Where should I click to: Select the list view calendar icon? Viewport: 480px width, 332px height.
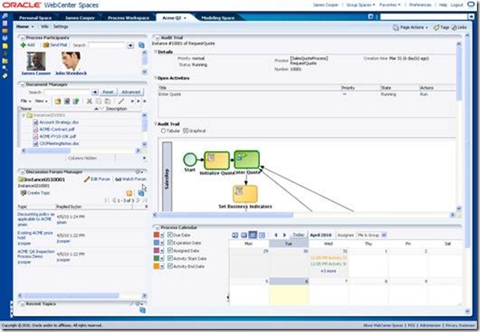point(261,235)
